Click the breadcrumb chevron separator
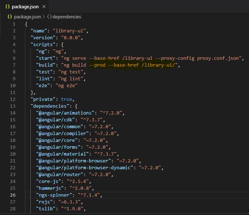This screenshot has width=249, height=215. [44, 17]
